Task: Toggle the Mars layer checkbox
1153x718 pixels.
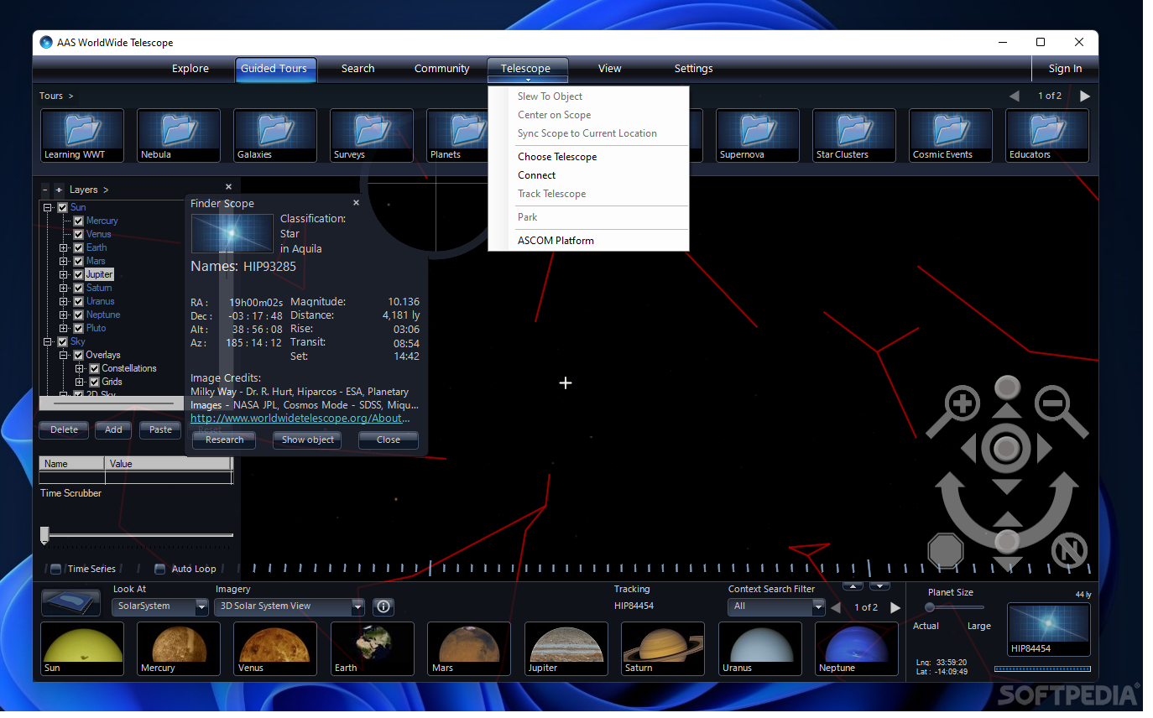Action: [78, 261]
